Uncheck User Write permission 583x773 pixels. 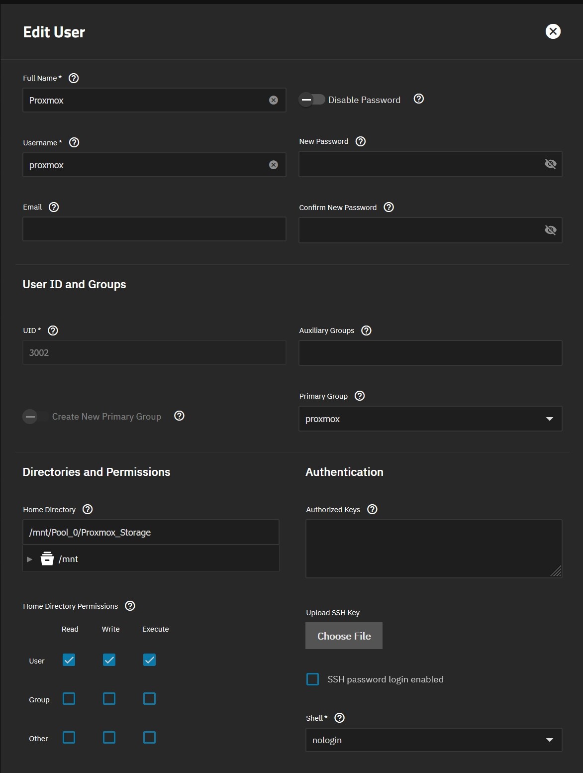109,660
